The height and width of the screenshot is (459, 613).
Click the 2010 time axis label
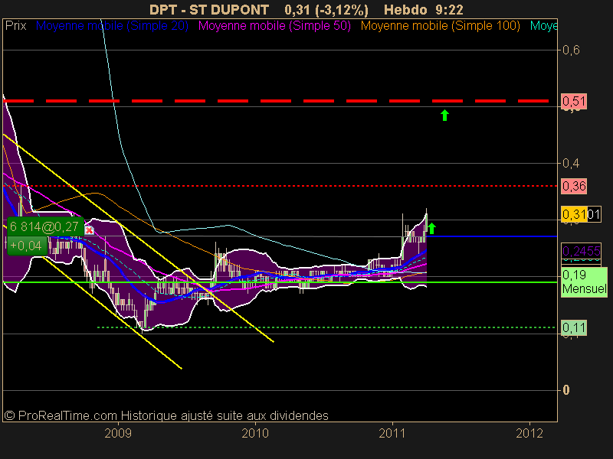click(255, 433)
